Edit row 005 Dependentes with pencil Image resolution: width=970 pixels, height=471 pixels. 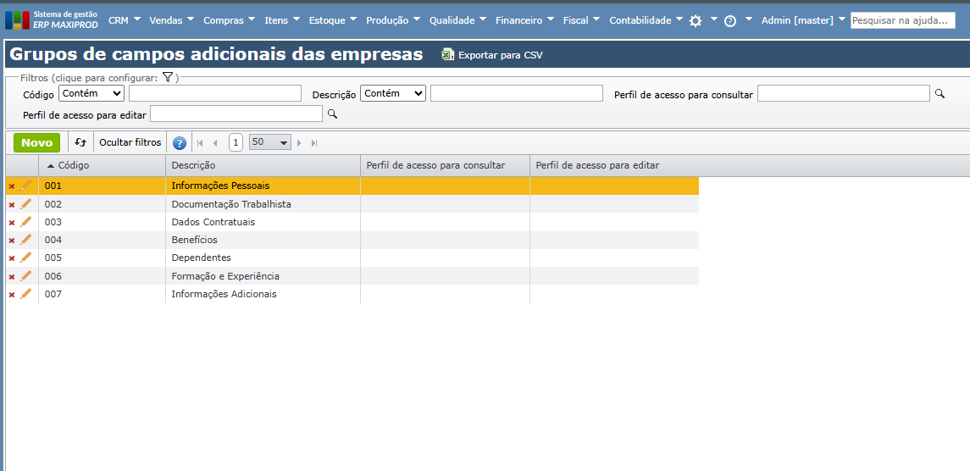[x=26, y=258]
